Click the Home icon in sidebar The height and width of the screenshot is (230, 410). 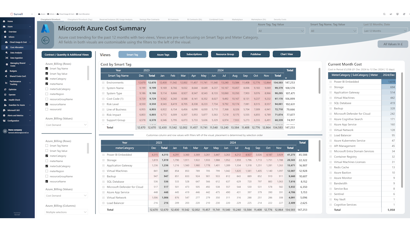[4, 21]
